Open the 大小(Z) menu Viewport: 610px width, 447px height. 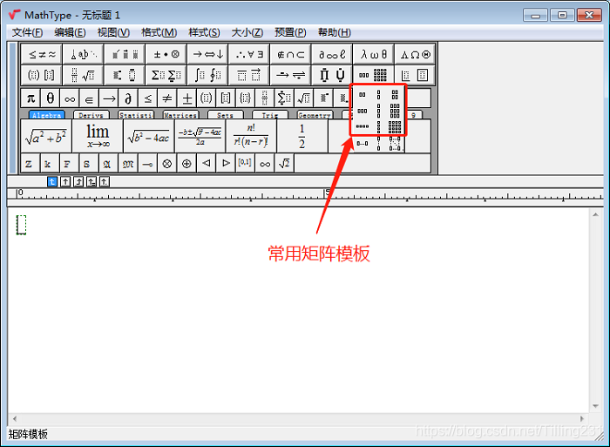click(247, 32)
